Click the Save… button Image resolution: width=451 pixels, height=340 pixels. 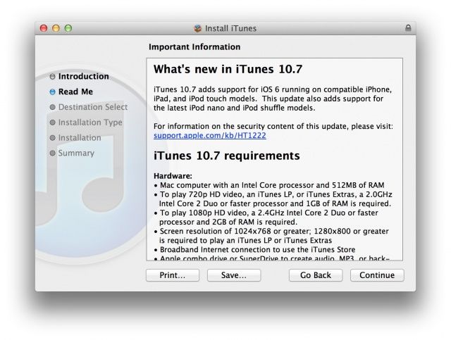click(234, 275)
